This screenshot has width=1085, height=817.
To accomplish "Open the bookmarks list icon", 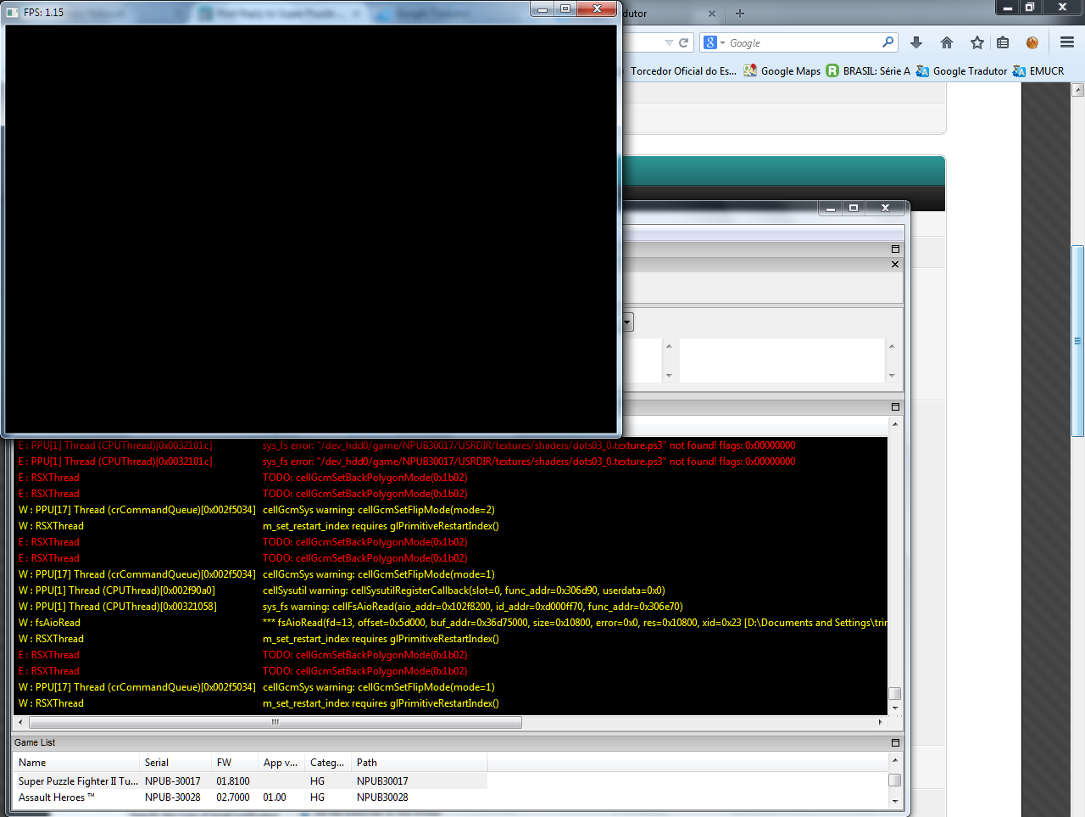I will tap(1003, 42).
